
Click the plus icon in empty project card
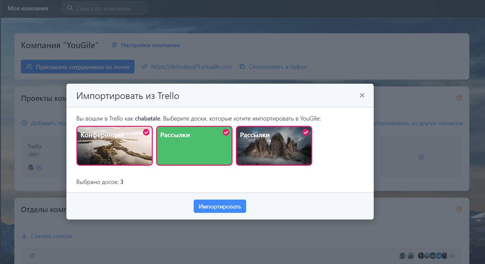[421, 157]
